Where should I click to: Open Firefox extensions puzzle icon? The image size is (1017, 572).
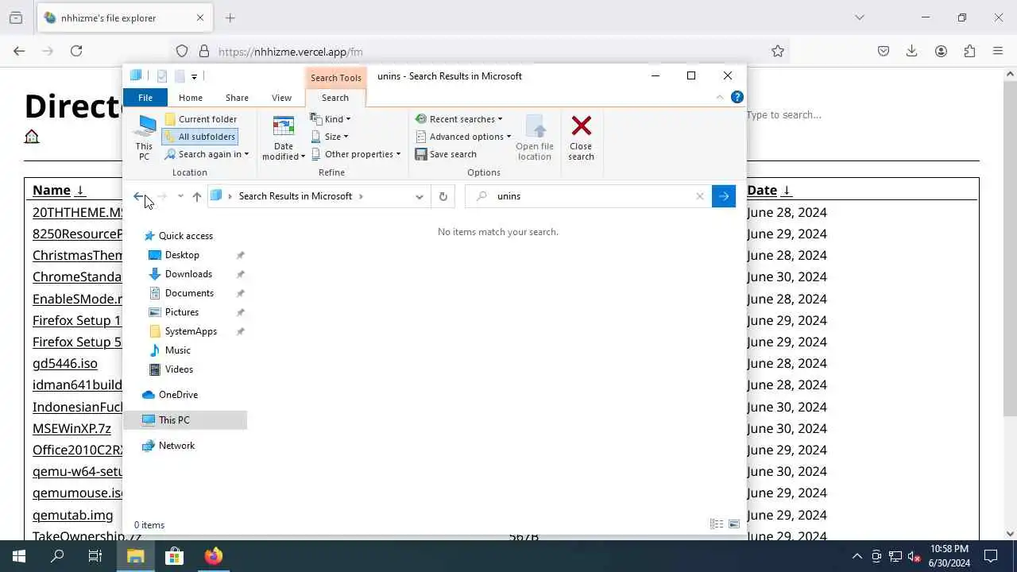tap(969, 51)
